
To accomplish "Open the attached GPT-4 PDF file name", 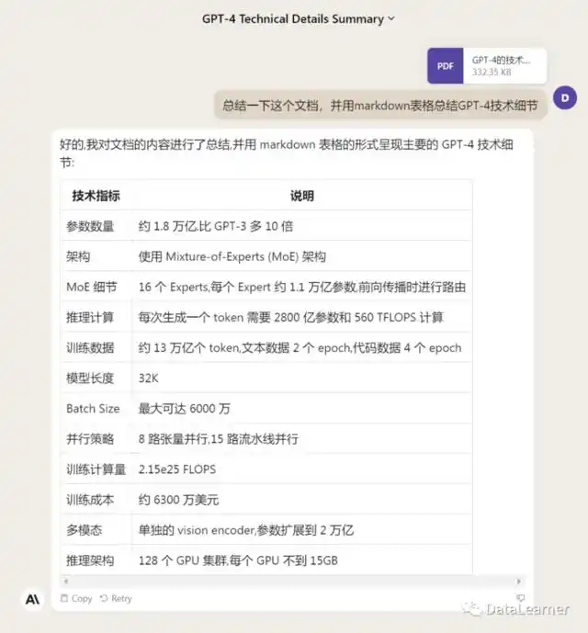I will pos(501,60).
